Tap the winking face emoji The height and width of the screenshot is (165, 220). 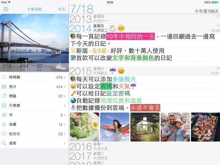click(73, 86)
